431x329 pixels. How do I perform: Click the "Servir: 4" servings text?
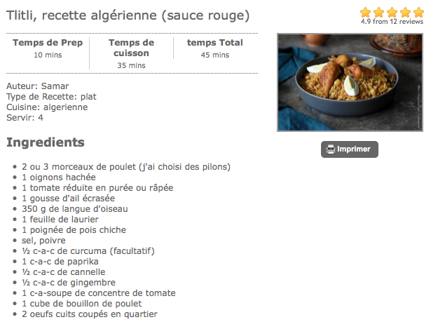tap(25, 118)
